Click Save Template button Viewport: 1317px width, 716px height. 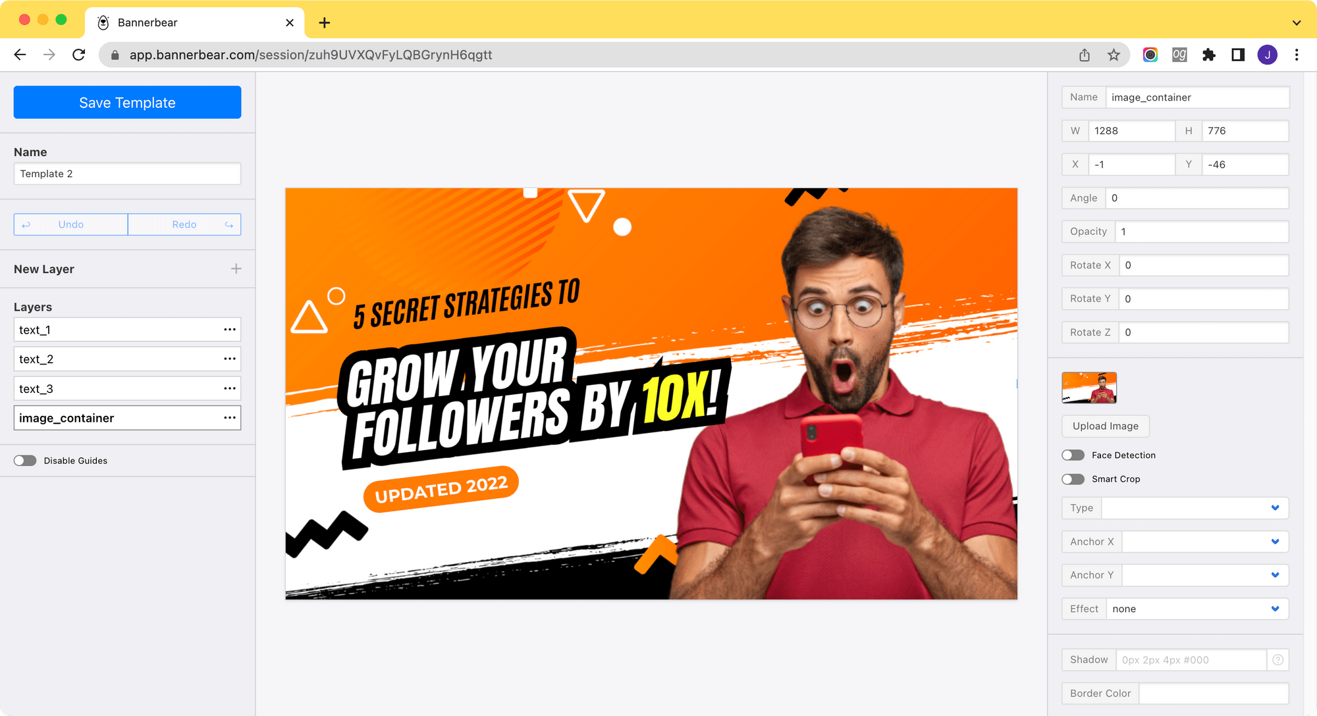(127, 102)
